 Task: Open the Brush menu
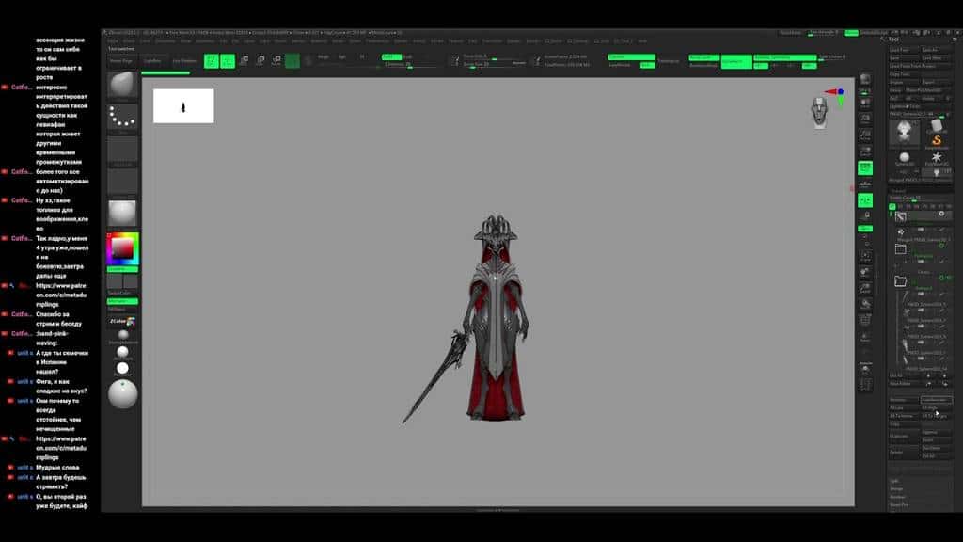point(129,41)
